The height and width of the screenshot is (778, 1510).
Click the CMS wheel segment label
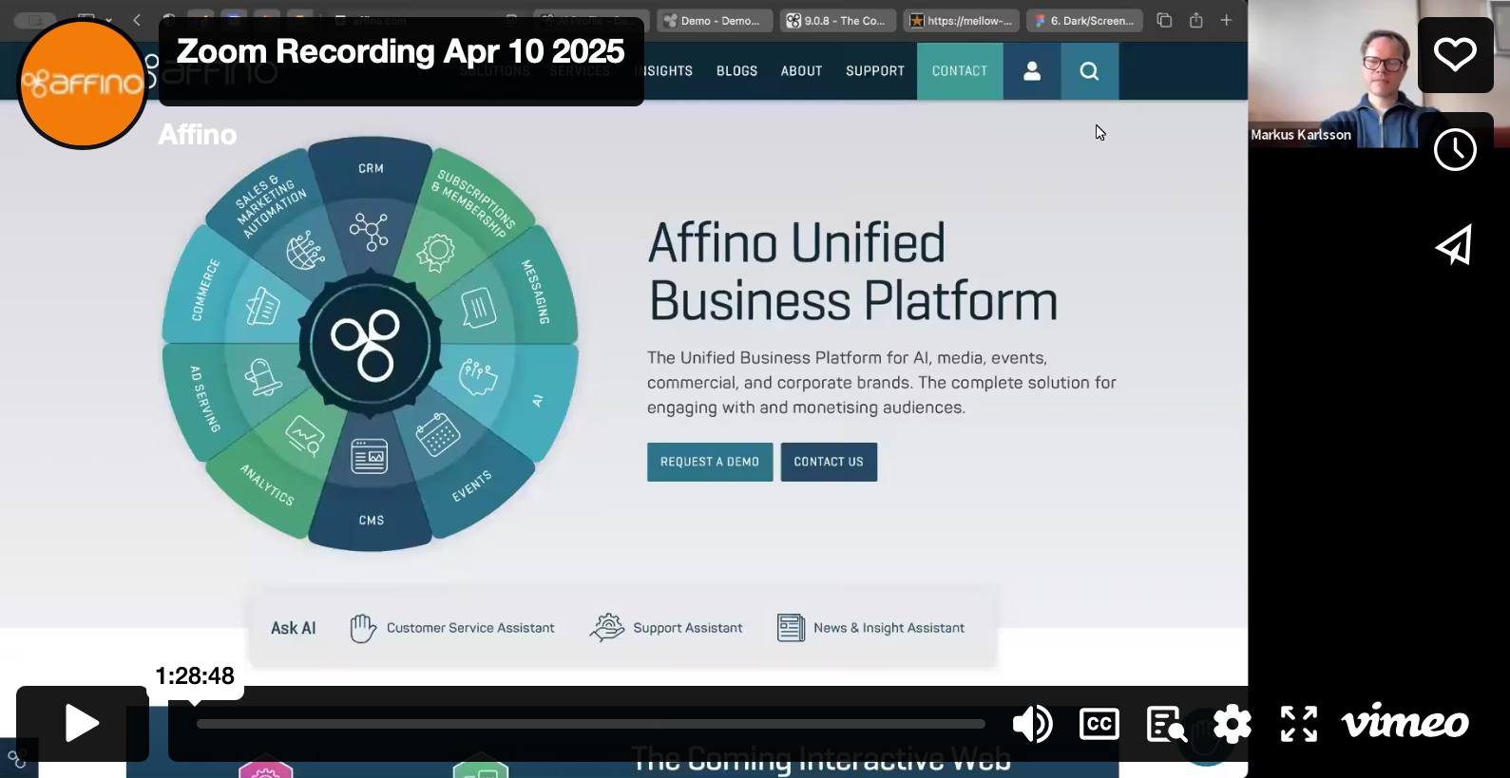click(372, 521)
